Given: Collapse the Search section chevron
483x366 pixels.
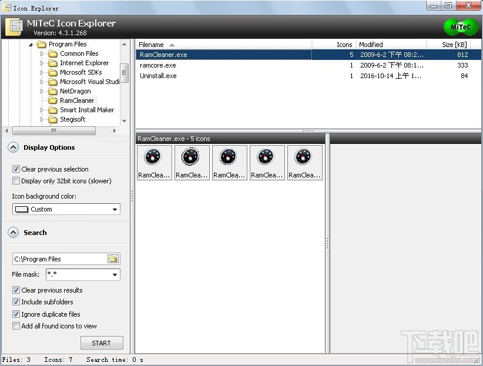Looking at the screenshot, I should coord(13,233).
